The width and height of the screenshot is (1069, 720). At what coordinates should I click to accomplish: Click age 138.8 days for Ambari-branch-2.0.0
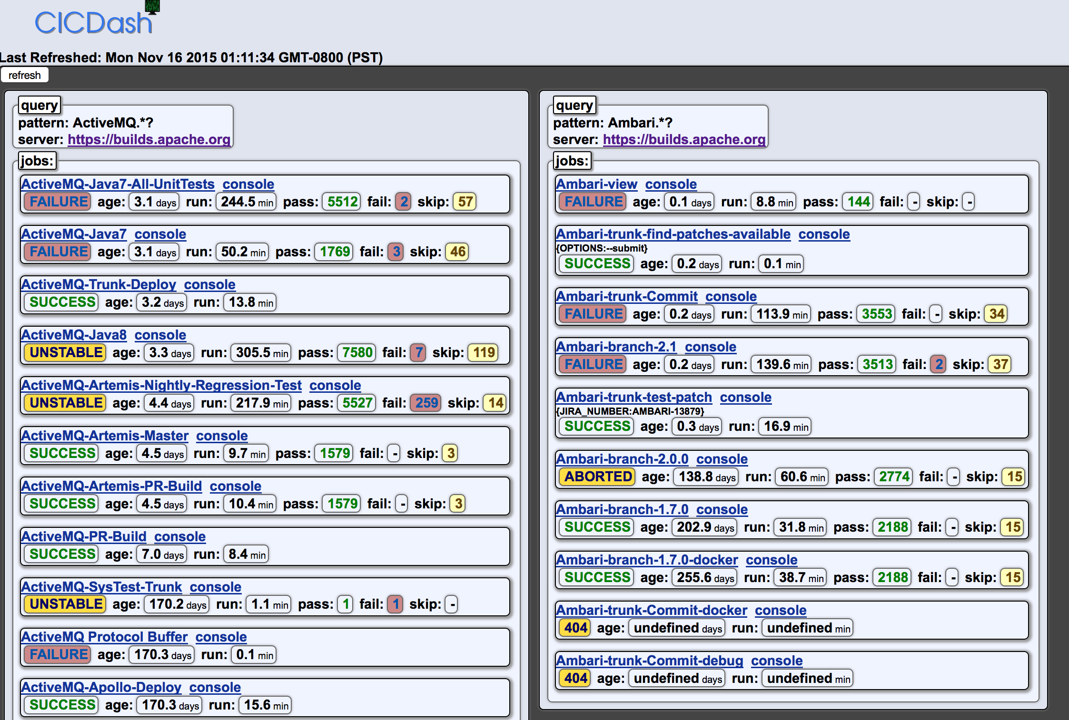pyautogui.click(x=707, y=477)
